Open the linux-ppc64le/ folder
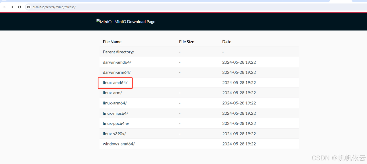Image resolution: width=367 pixels, height=164 pixels. click(116, 123)
